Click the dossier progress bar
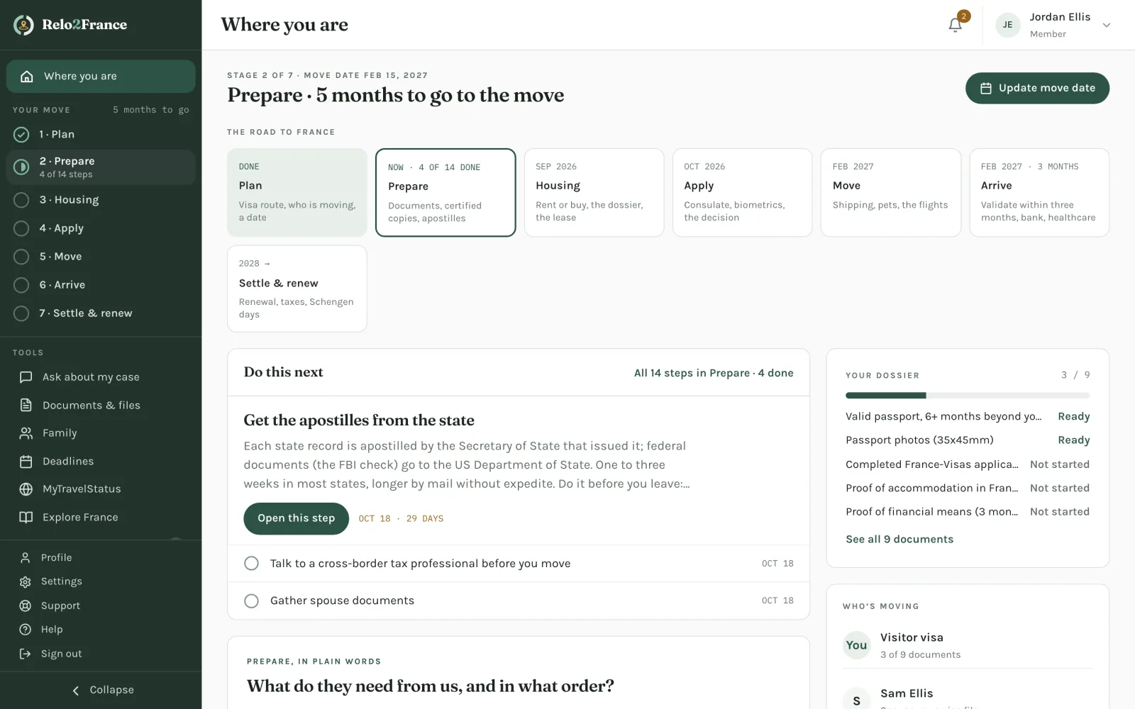The width and height of the screenshot is (1135, 709). [968, 396]
